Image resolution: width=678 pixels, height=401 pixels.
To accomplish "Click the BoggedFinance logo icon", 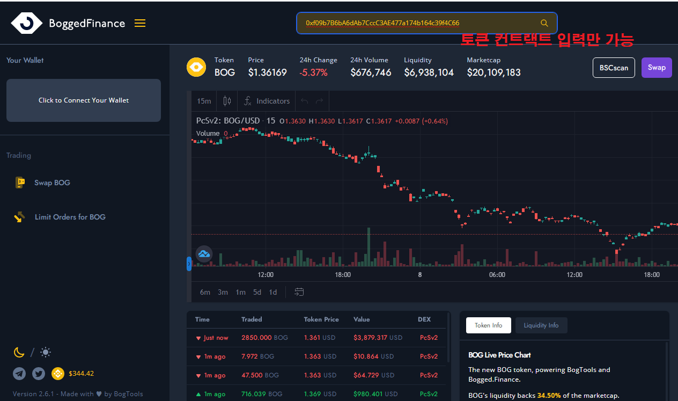I will coord(26,23).
